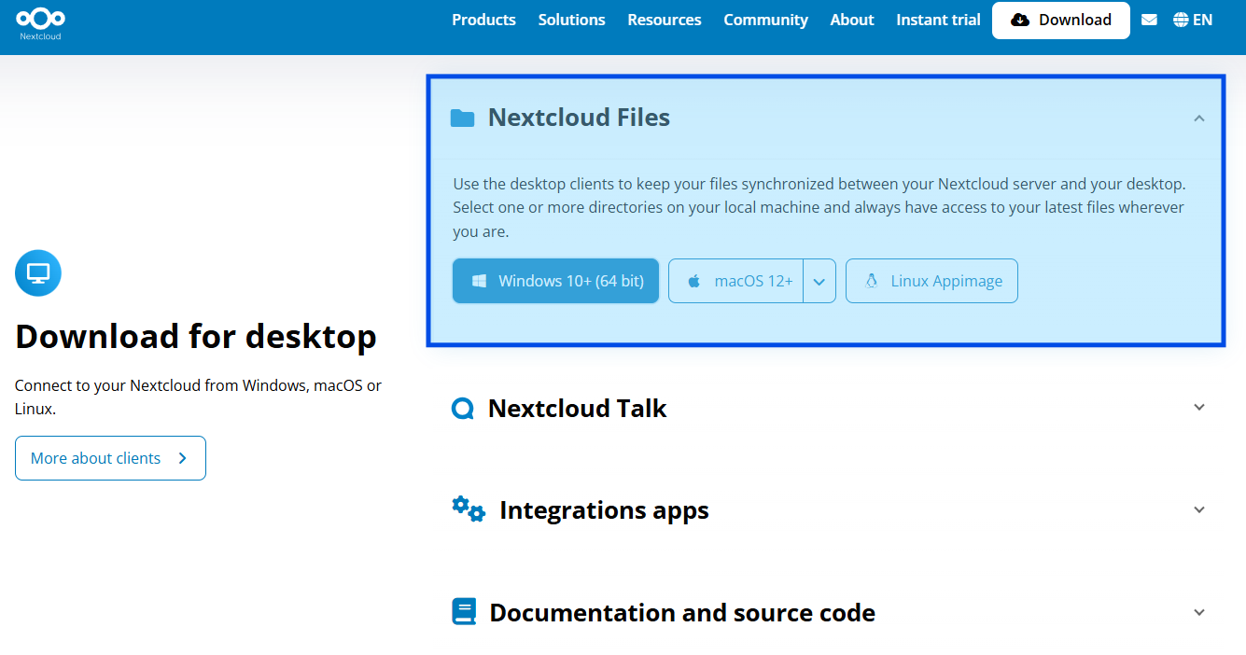Open the Resources menu
Image resolution: width=1246 pixels, height=655 pixels.
[x=665, y=20]
